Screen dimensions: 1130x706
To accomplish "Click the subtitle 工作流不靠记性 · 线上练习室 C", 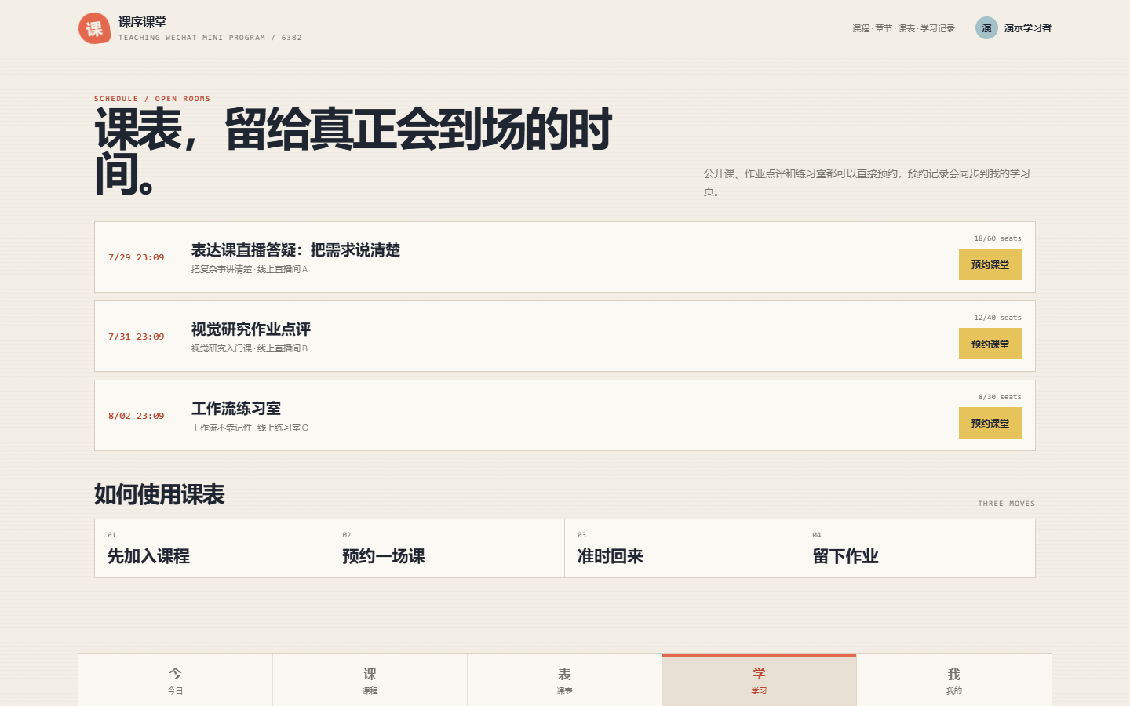I will click(250, 428).
